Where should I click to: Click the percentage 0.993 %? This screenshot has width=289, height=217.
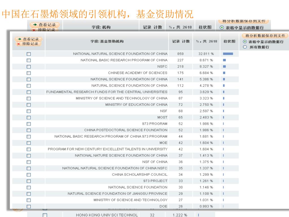pos(206,206)
